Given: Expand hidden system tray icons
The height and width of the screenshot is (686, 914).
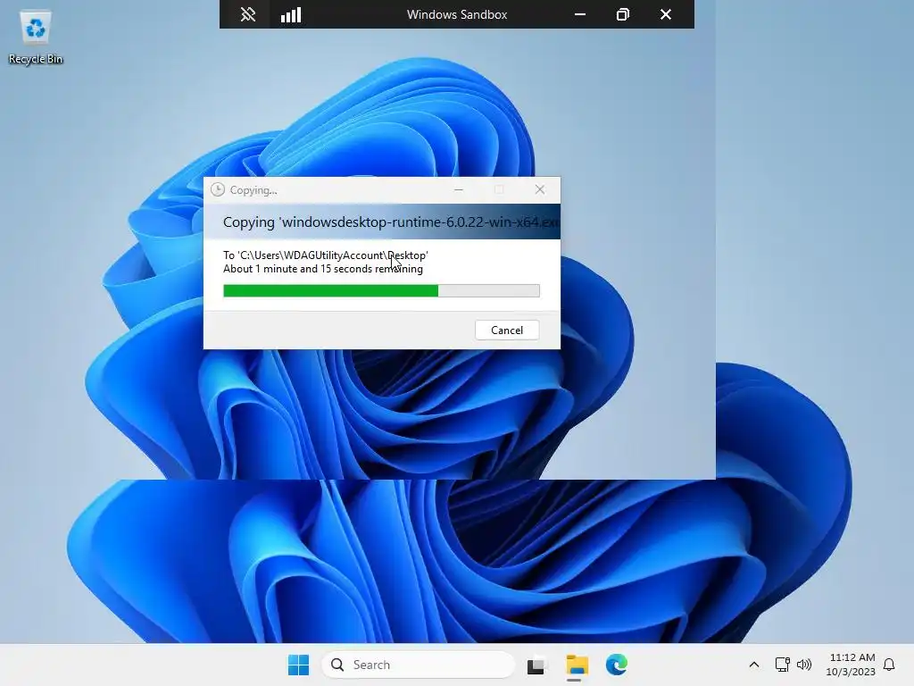Looking at the screenshot, I should [x=753, y=665].
